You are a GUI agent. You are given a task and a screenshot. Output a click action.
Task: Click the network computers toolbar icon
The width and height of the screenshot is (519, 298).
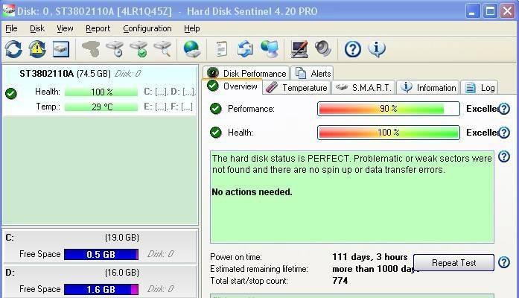click(x=270, y=49)
